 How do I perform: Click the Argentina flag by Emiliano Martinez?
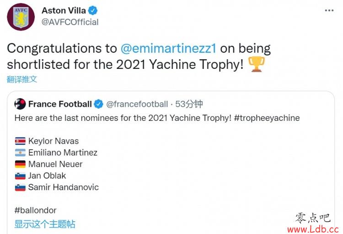20,153
